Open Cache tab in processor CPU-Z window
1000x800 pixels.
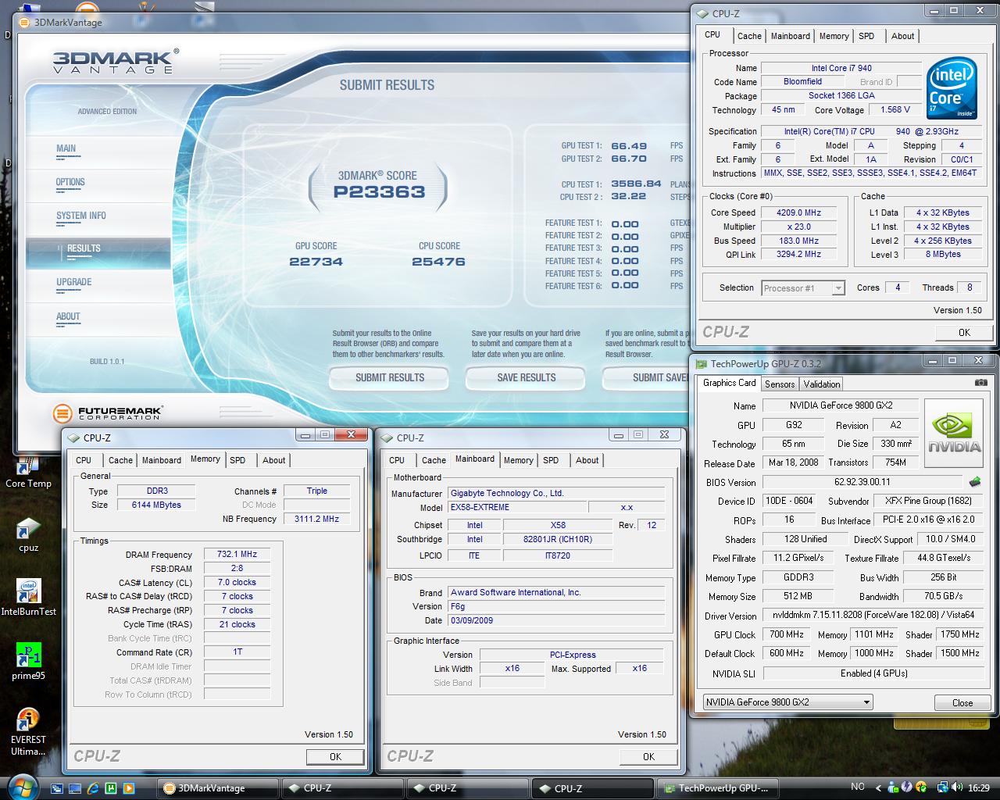click(x=749, y=36)
